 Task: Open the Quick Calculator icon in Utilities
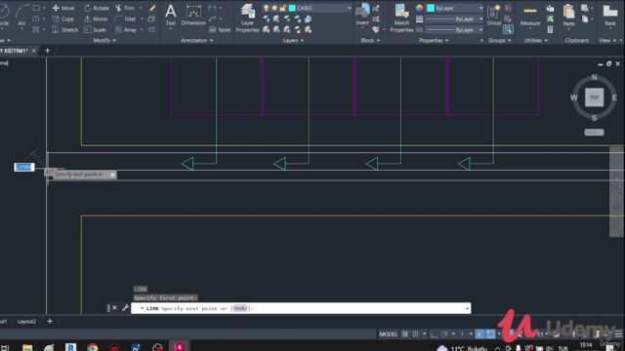[550, 30]
